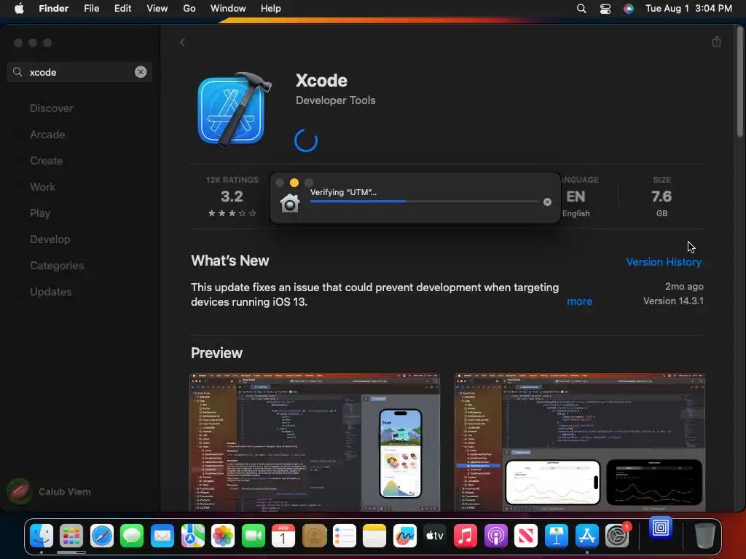The height and width of the screenshot is (559, 746).
Task: Open the Apple menu
Action: pos(19,9)
